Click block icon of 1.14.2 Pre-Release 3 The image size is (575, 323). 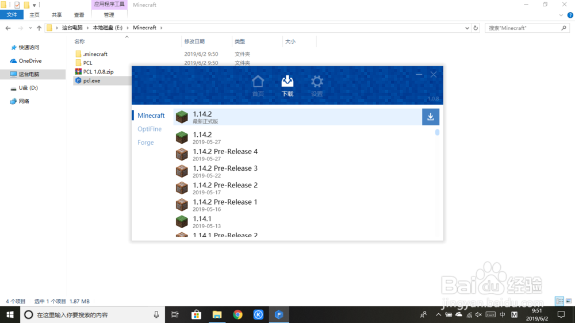(x=182, y=171)
